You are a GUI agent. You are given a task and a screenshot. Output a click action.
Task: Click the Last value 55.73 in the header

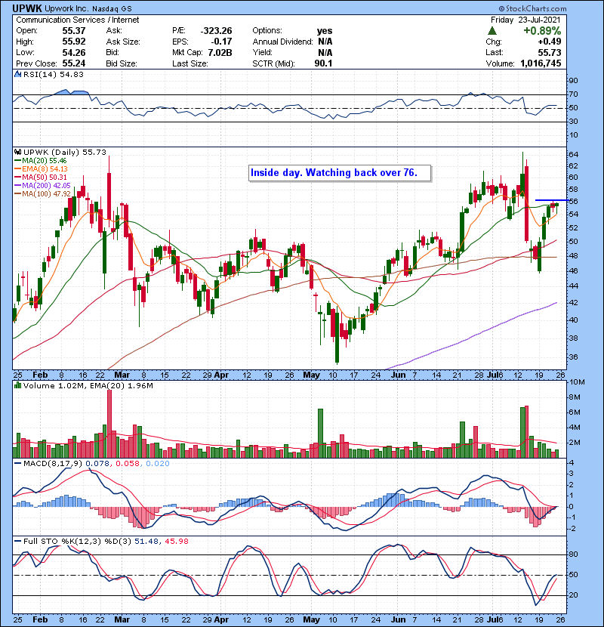pos(550,52)
